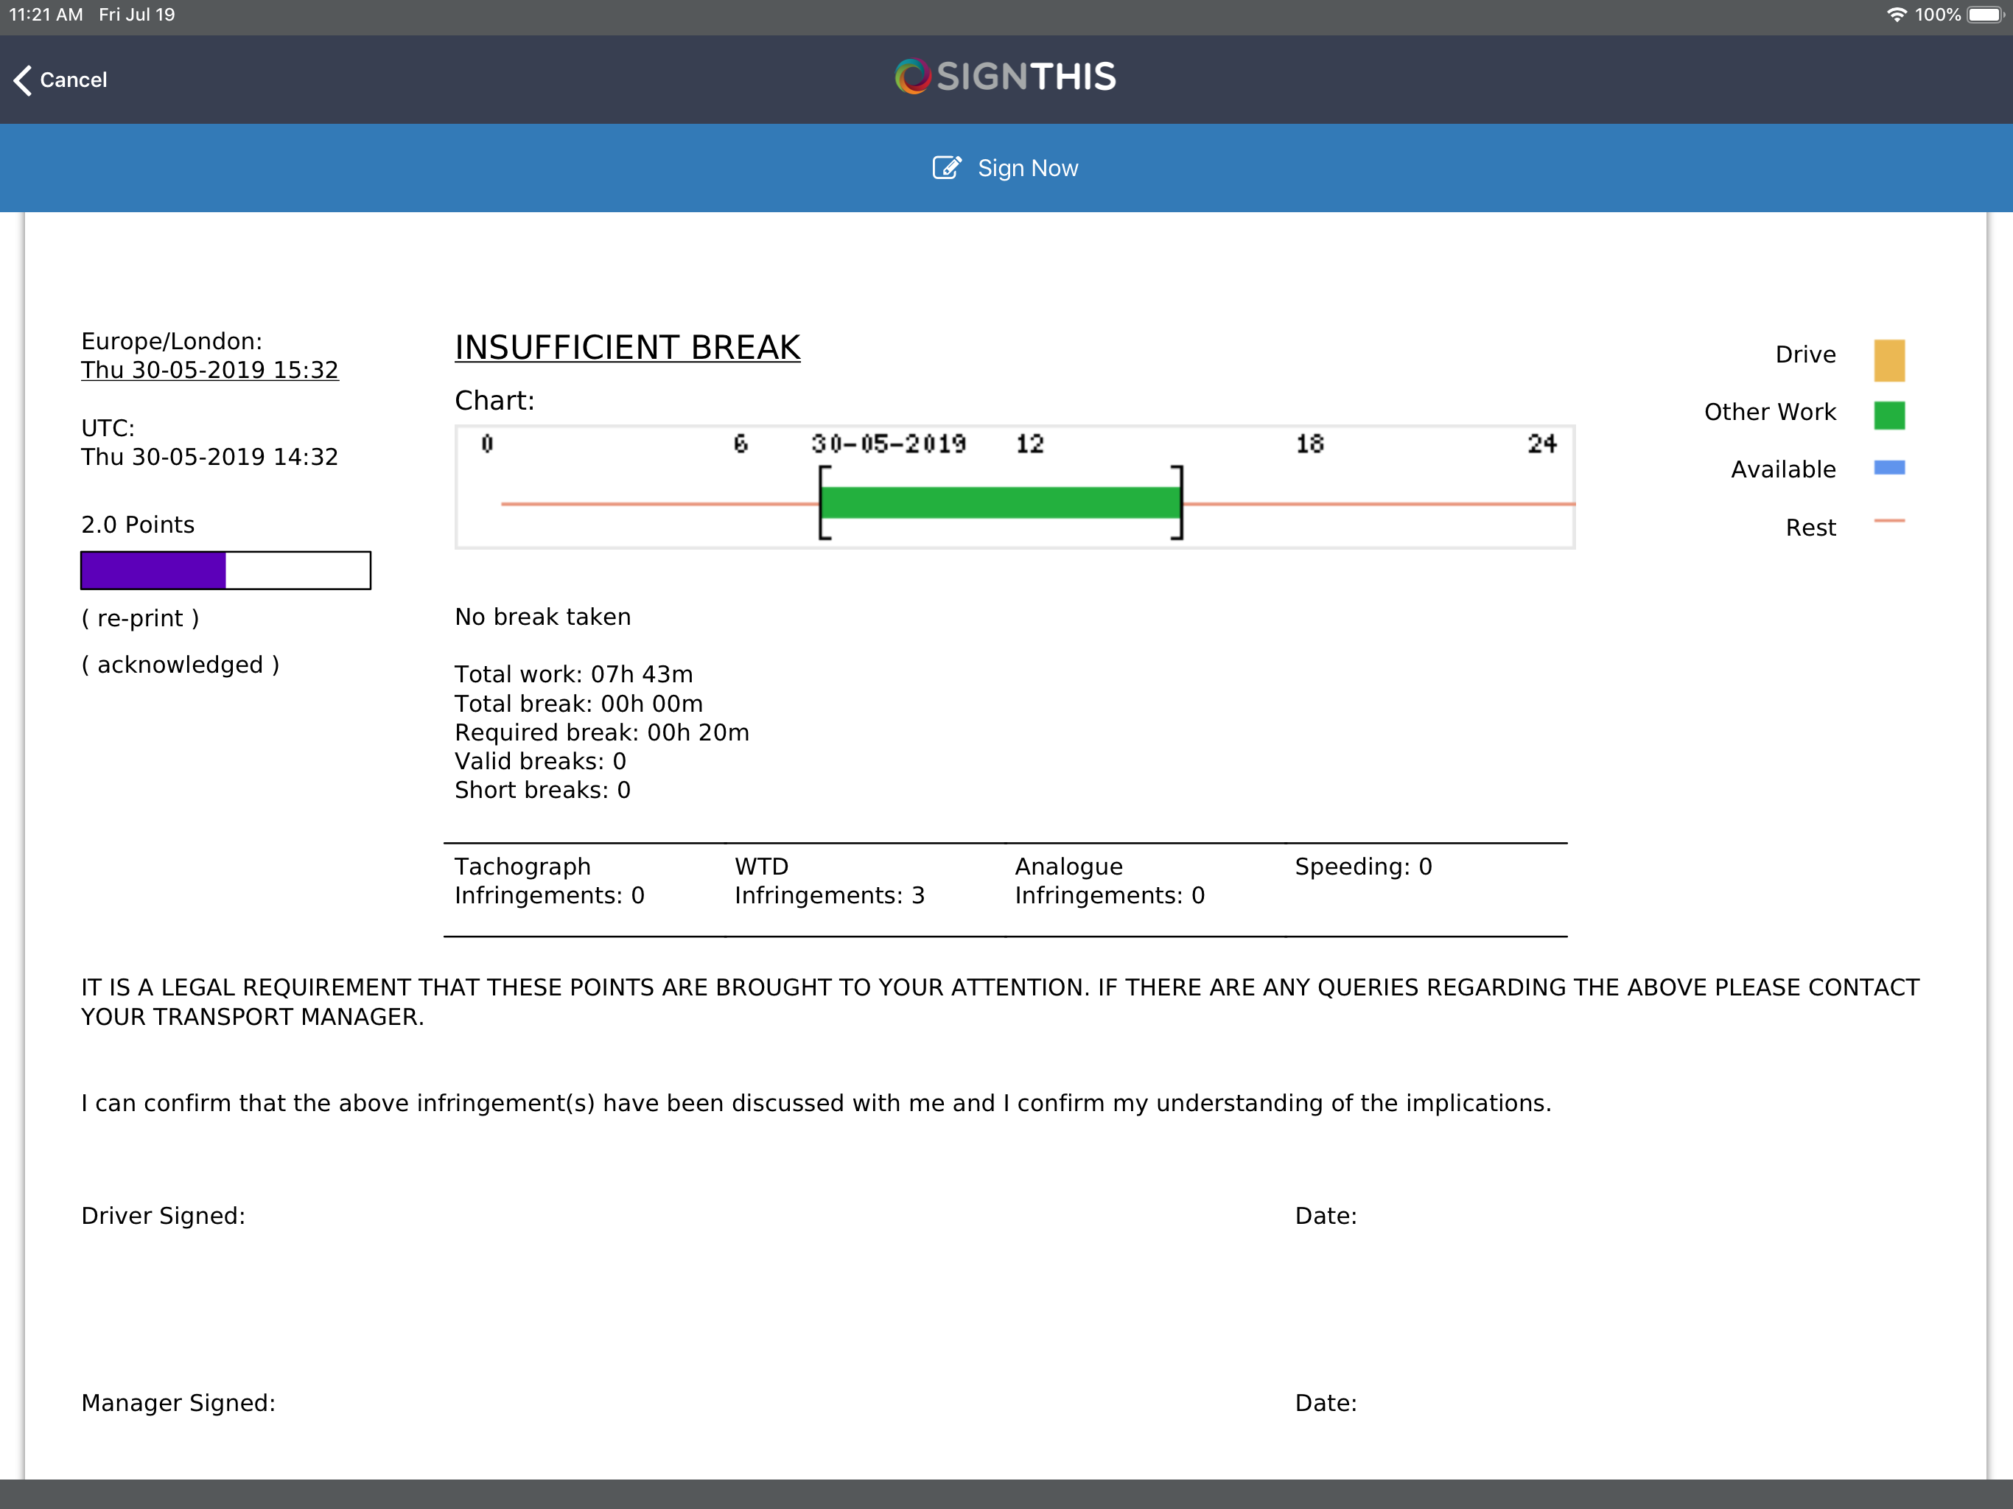
Task: Tap the Wi-Fi status icon
Action: pyautogui.click(x=1897, y=15)
